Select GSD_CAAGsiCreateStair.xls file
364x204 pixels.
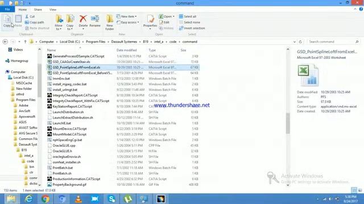click(71, 62)
